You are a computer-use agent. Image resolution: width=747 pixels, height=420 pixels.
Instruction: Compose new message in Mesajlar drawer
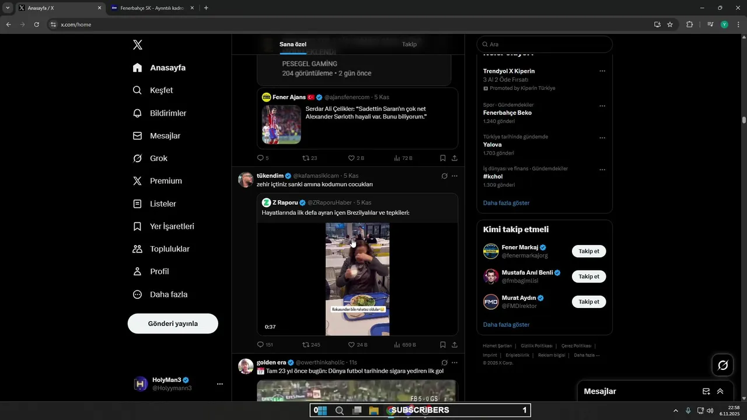click(x=706, y=391)
